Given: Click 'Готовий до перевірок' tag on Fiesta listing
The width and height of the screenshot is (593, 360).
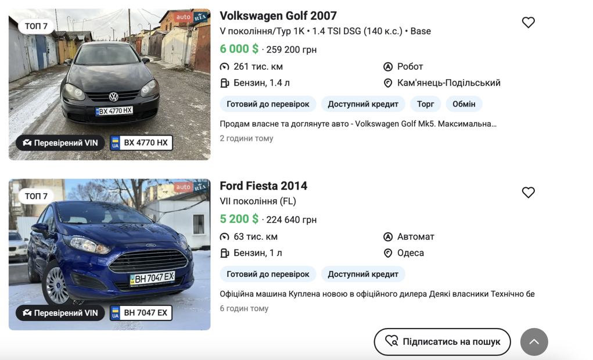Looking at the screenshot, I should pyautogui.click(x=268, y=274).
